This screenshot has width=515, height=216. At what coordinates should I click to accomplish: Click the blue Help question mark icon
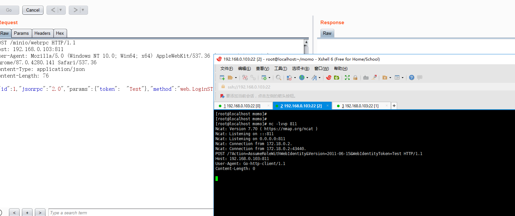pyautogui.click(x=412, y=78)
